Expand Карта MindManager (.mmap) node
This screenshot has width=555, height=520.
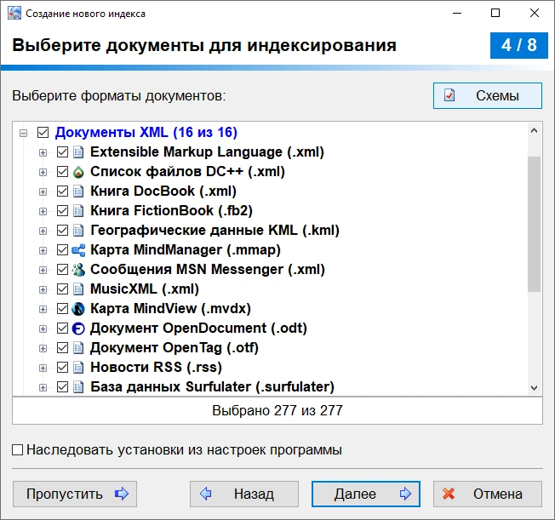(x=43, y=250)
